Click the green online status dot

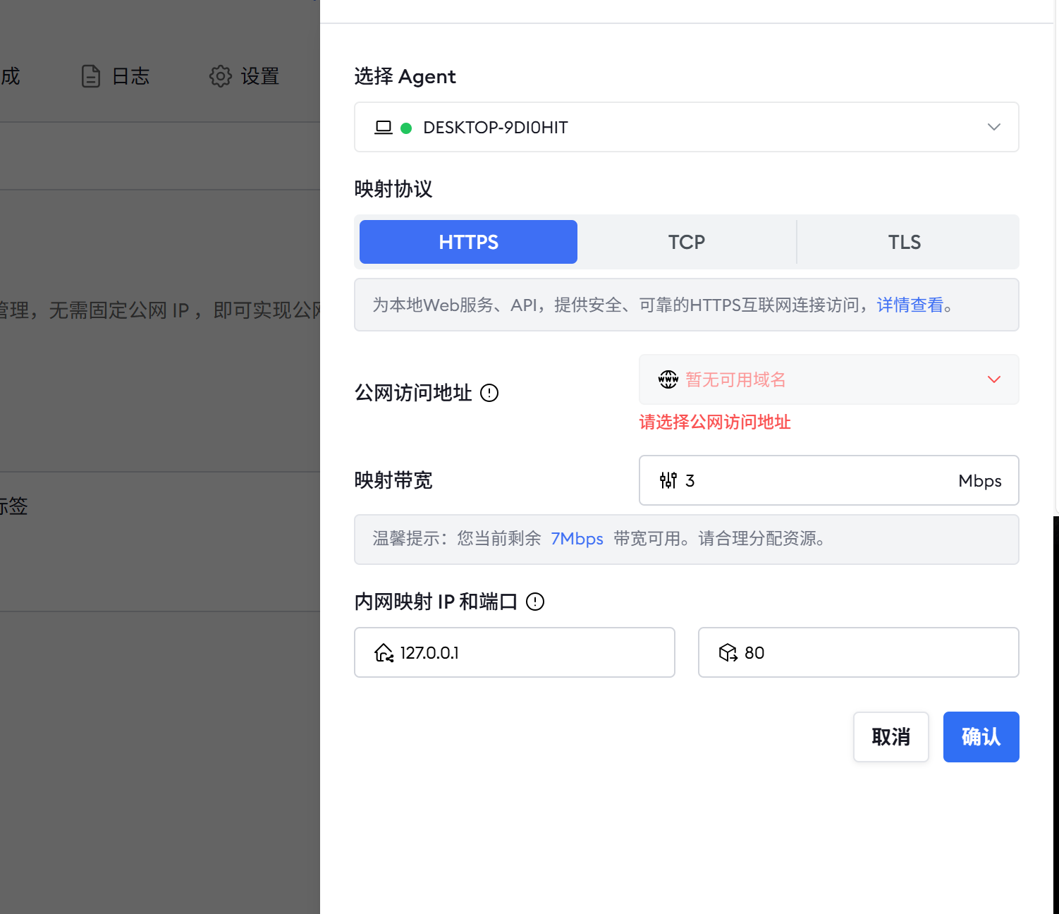[x=406, y=128]
